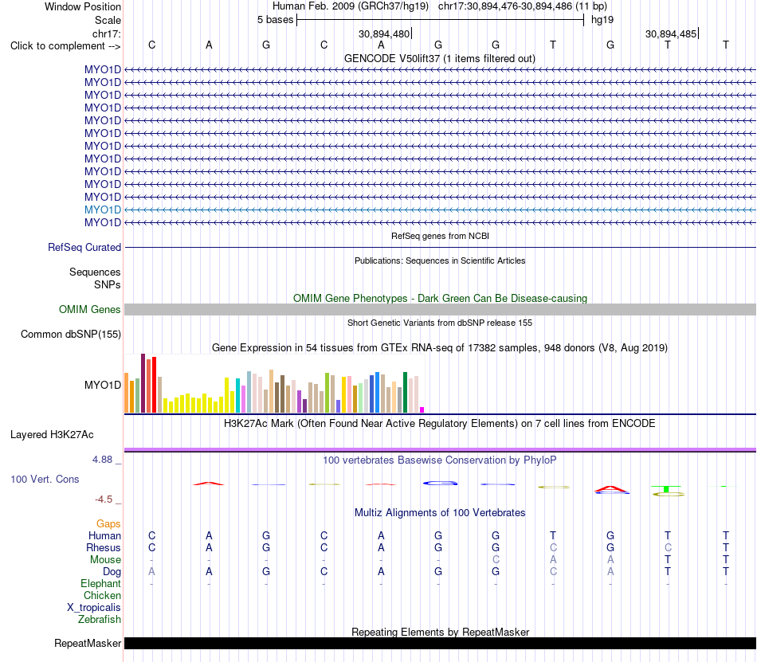Click the dbSNP release 155 track title
757x662 pixels.
point(440,323)
